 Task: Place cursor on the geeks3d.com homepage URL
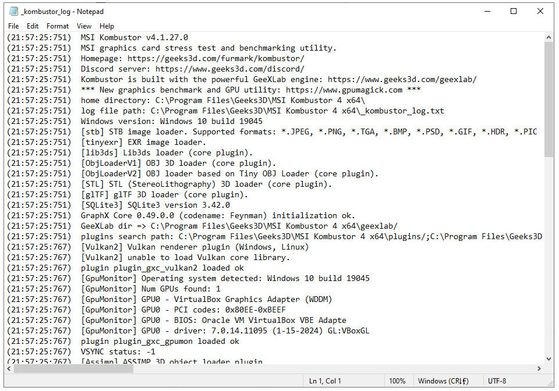coord(215,59)
